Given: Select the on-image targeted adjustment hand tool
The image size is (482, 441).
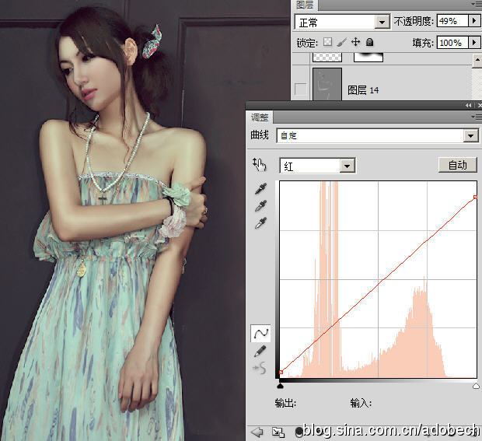Looking at the screenshot, I should (260, 164).
